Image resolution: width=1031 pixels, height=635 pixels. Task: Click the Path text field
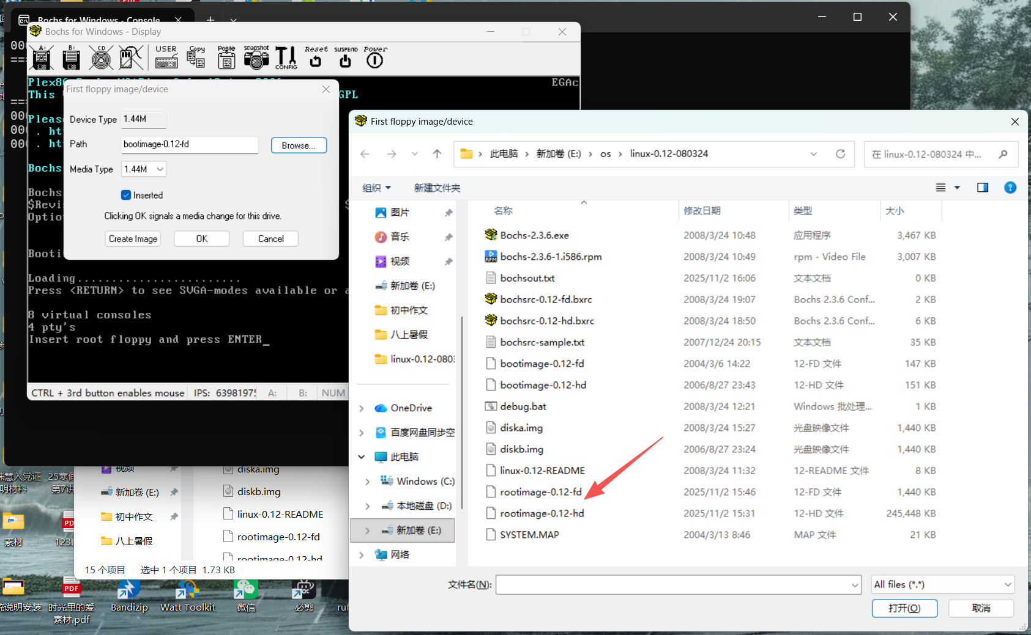(190, 144)
